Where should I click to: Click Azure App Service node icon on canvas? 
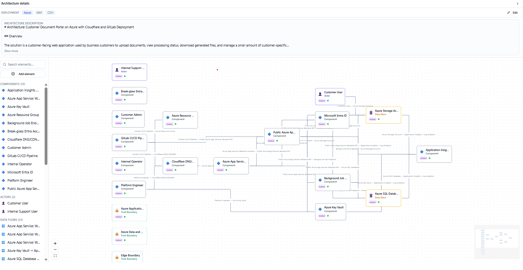[218, 163]
